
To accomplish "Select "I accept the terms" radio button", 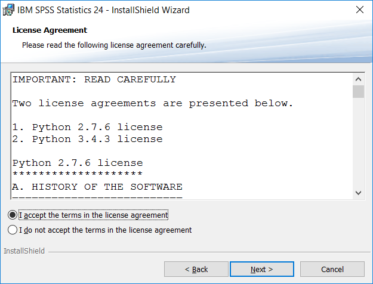I will pyautogui.click(x=13, y=215).
